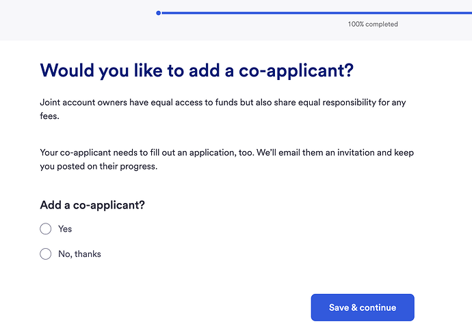The height and width of the screenshot is (326, 472).
Task: Click the "Would you like to add a co-applicant?" heading
Action: click(x=201, y=70)
